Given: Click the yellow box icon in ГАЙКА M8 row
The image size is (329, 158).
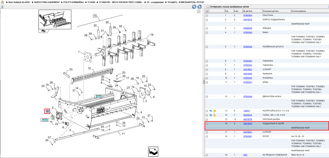Looking at the screenshot, I should click(x=214, y=115).
